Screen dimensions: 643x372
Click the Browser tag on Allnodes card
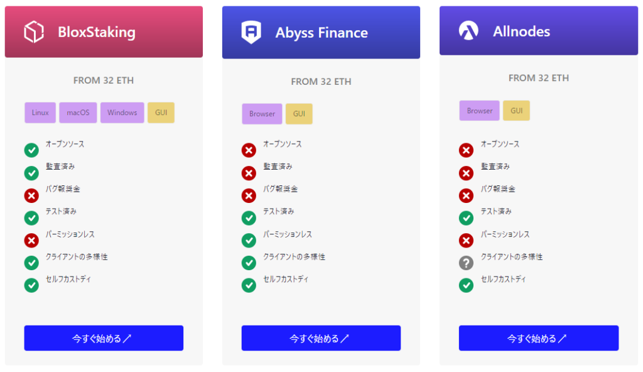click(x=479, y=111)
